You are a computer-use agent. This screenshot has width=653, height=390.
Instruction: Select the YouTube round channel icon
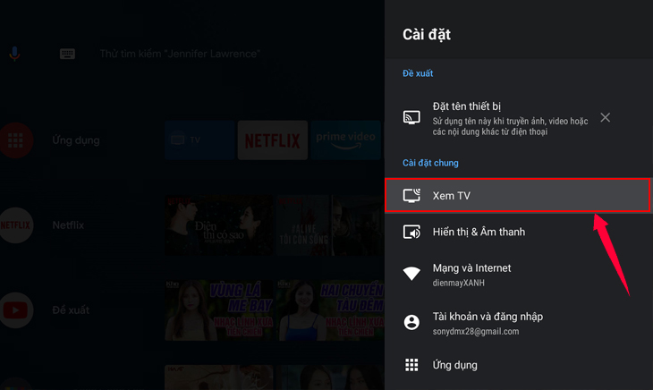pos(15,309)
